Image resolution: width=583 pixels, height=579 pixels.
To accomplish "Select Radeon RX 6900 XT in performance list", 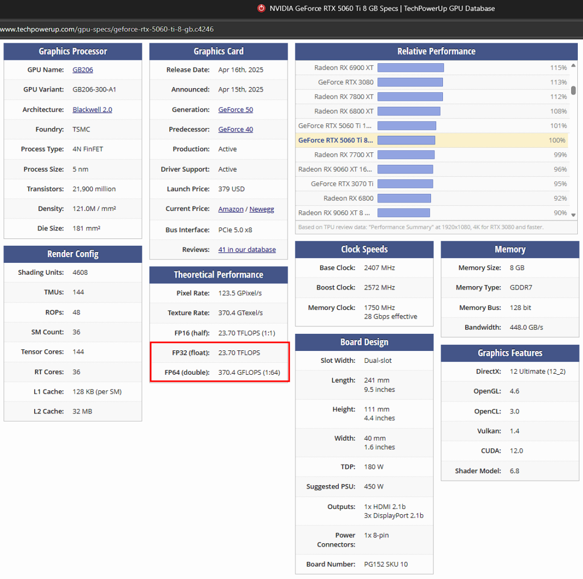I will 343,68.
